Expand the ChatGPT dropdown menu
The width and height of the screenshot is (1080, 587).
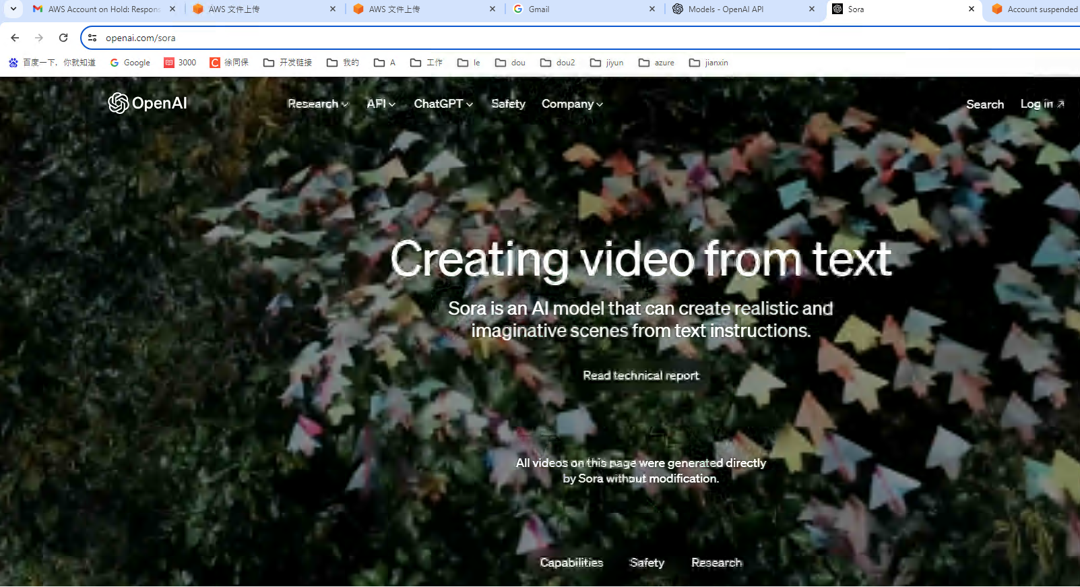click(x=443, y=104)
